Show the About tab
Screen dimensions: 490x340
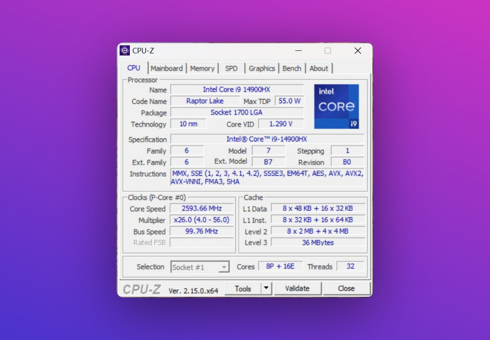coord(318,68)
